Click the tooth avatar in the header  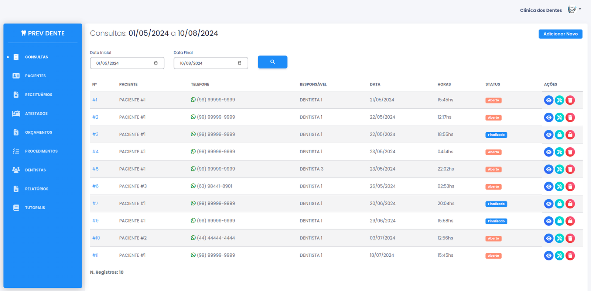click(572, 10)
